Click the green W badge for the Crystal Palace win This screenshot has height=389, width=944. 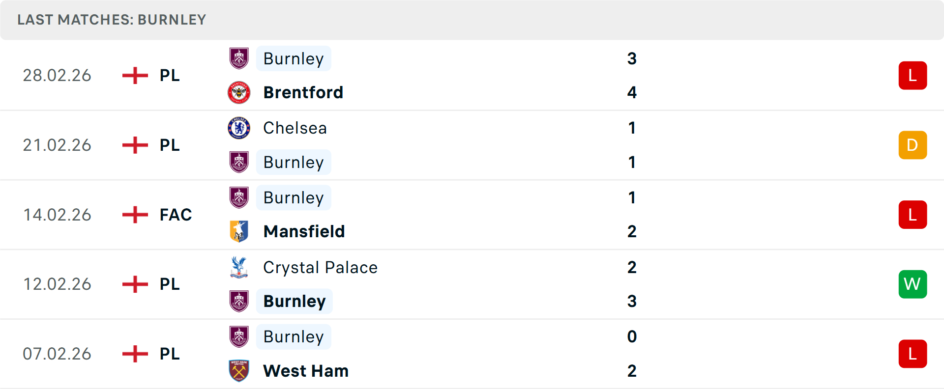913,284
